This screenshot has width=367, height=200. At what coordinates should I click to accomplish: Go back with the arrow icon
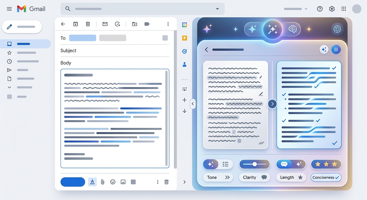tap(63, 24)
